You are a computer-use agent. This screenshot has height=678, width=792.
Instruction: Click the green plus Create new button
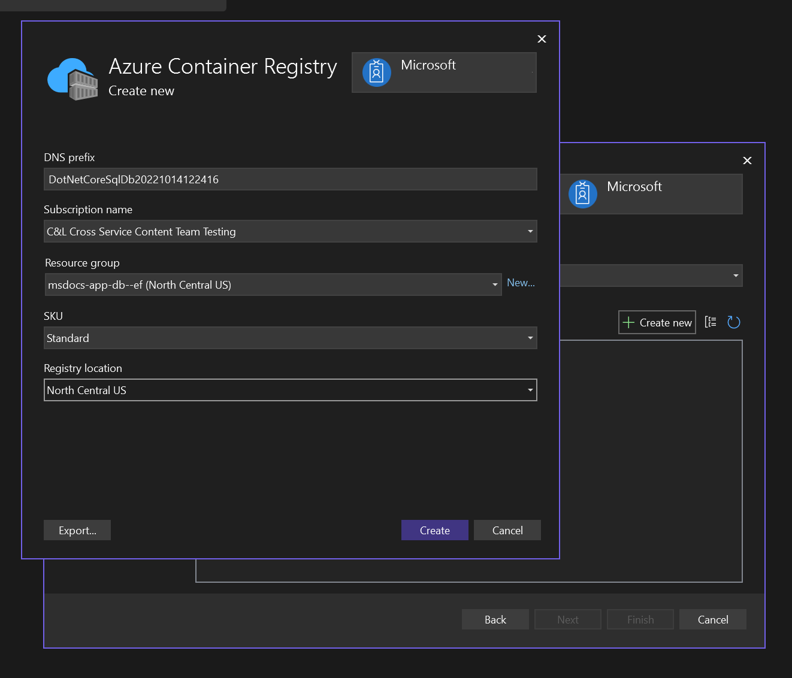pyautogui.click(x=657, y=322)
